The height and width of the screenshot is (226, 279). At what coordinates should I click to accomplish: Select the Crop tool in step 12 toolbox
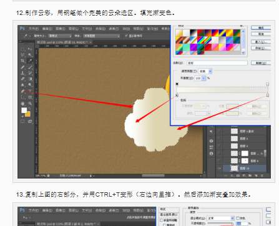pos(22,61)
